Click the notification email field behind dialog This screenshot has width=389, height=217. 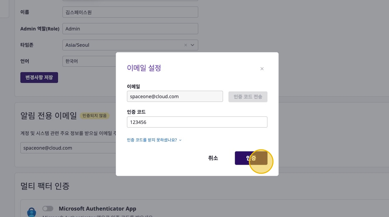point(68,148)
